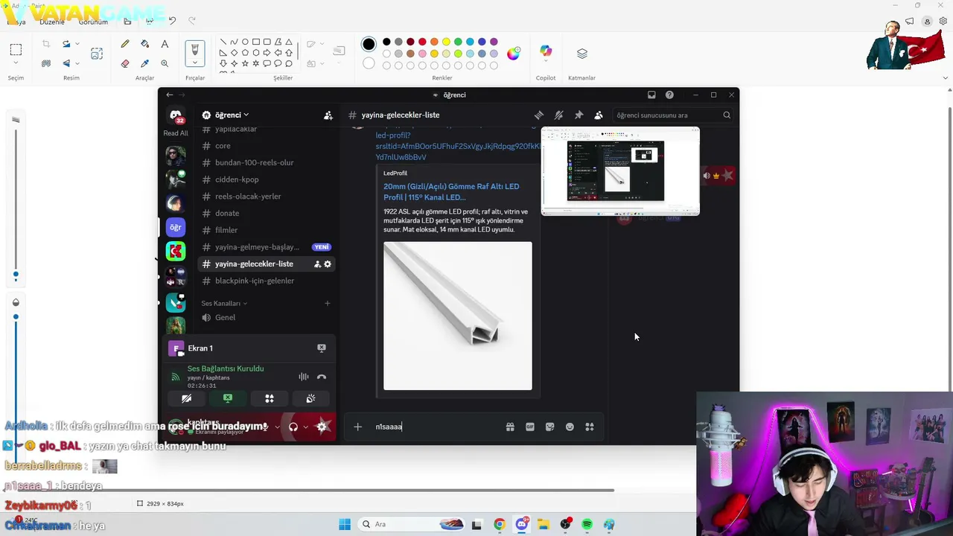
Task: Expand Paint flip options arrow
Action: point(77,63)
